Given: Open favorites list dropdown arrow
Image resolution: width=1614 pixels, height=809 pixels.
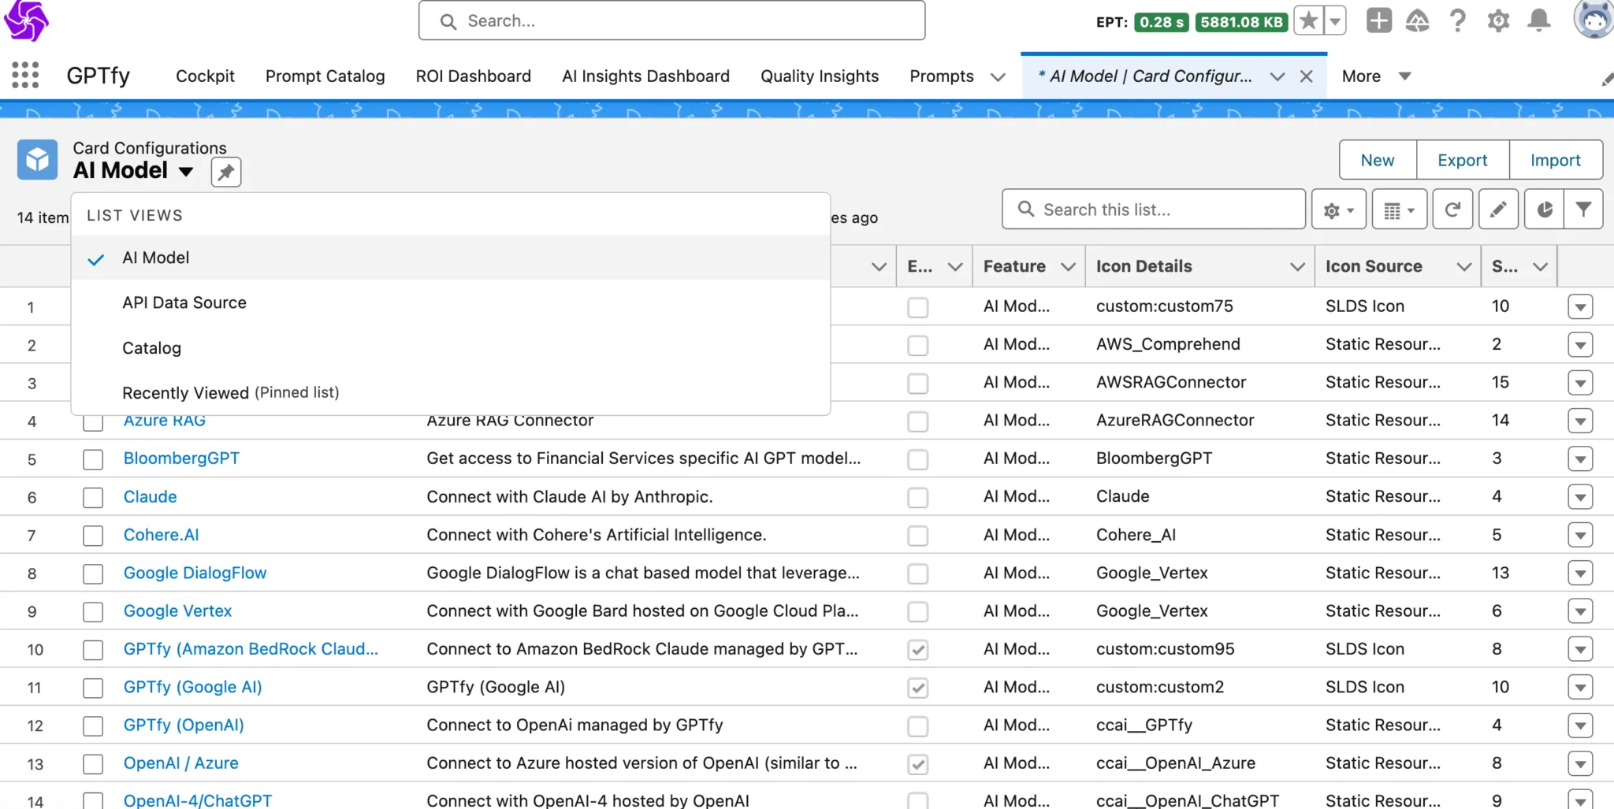Looking at the screenshot, I should (1335, 21).
